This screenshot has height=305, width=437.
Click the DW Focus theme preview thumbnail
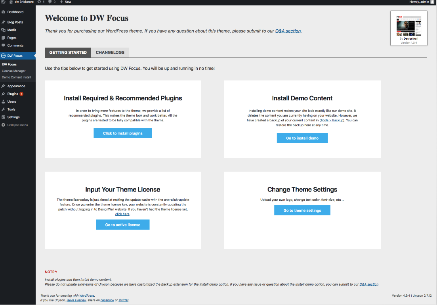click(x=408, y=26)
